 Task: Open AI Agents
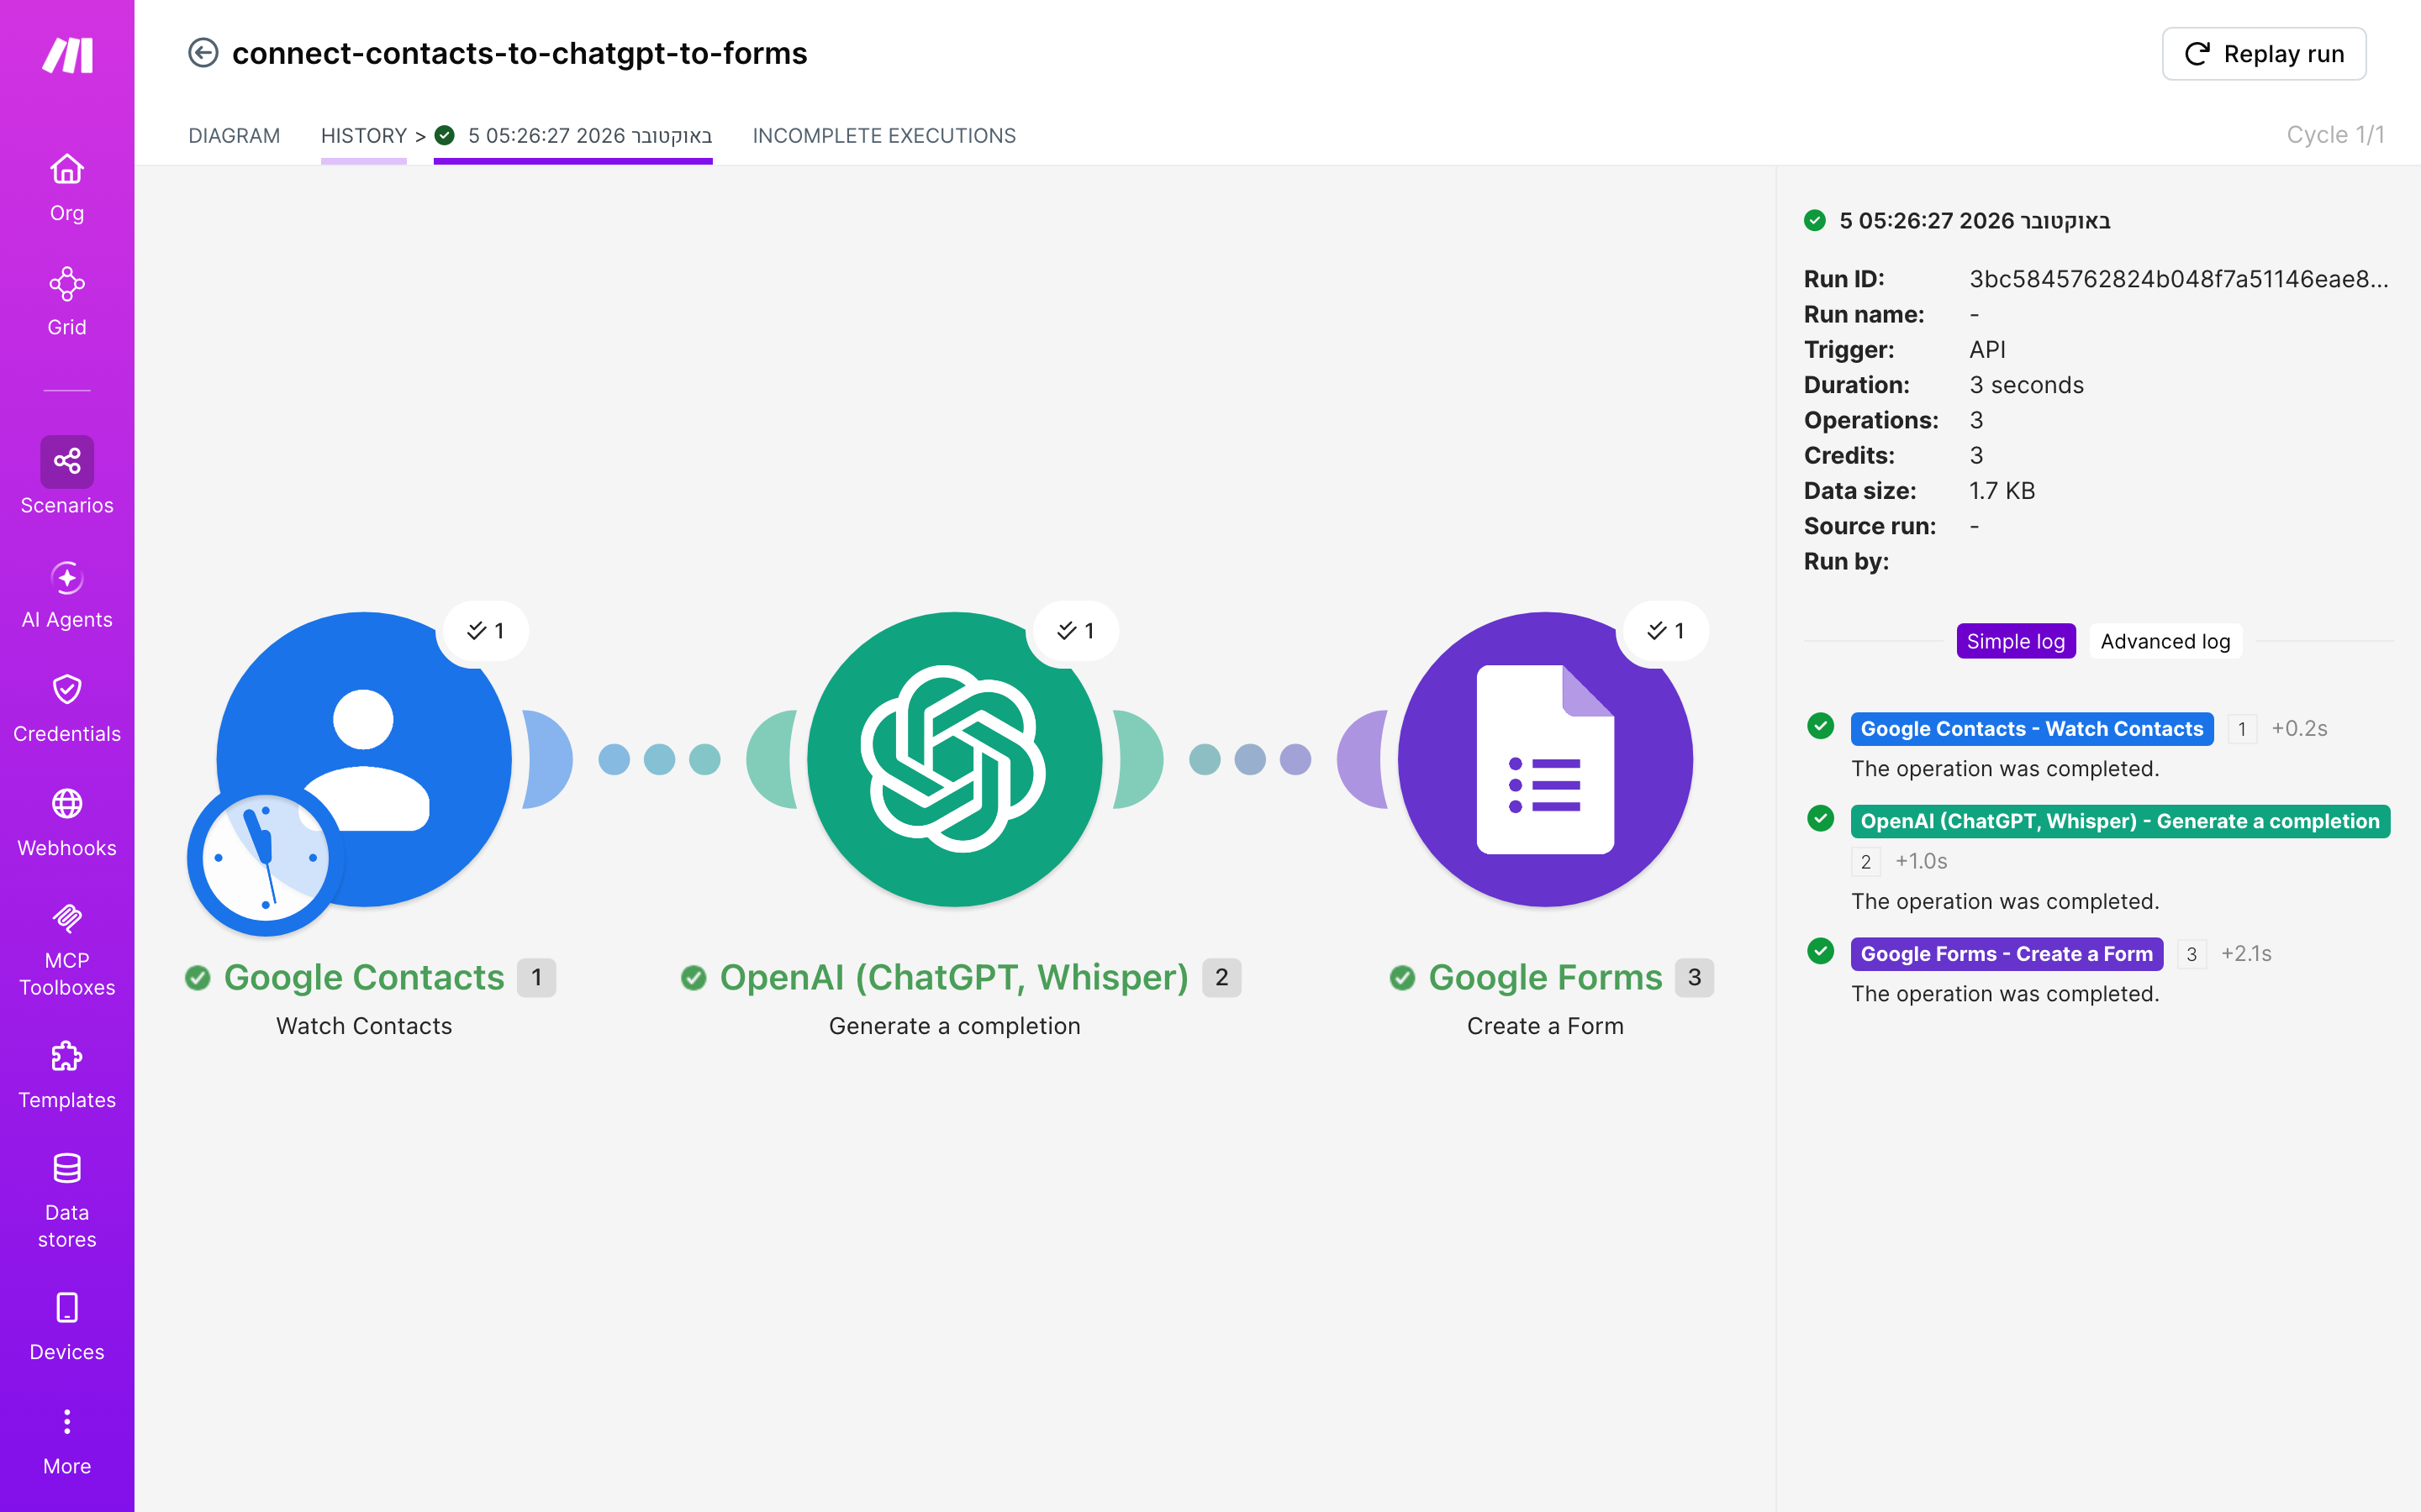click(x=67, y=595)
